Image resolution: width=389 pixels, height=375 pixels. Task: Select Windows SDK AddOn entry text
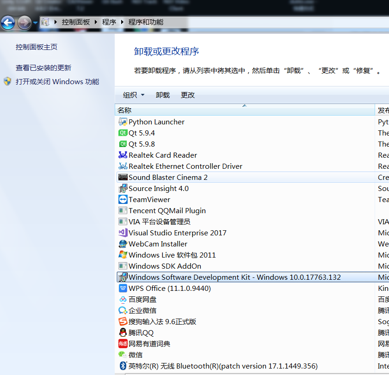165,266
